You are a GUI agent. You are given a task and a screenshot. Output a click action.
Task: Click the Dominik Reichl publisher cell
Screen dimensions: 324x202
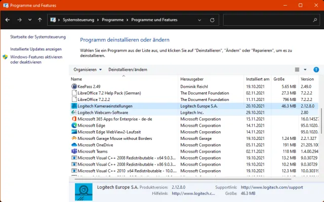pos(194,86)
